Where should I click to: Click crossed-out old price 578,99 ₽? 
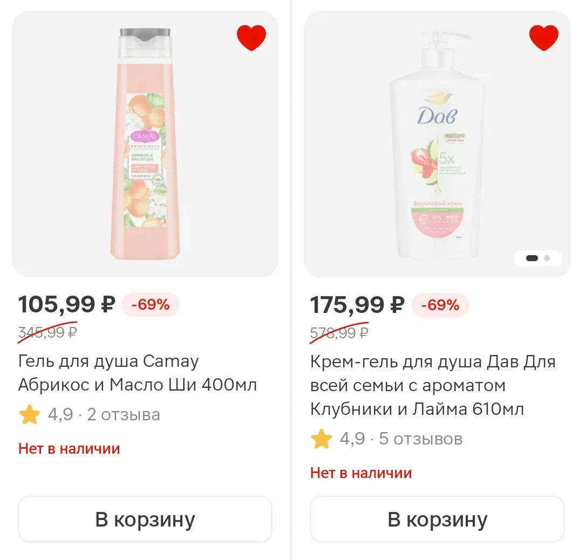click(339, 333)
